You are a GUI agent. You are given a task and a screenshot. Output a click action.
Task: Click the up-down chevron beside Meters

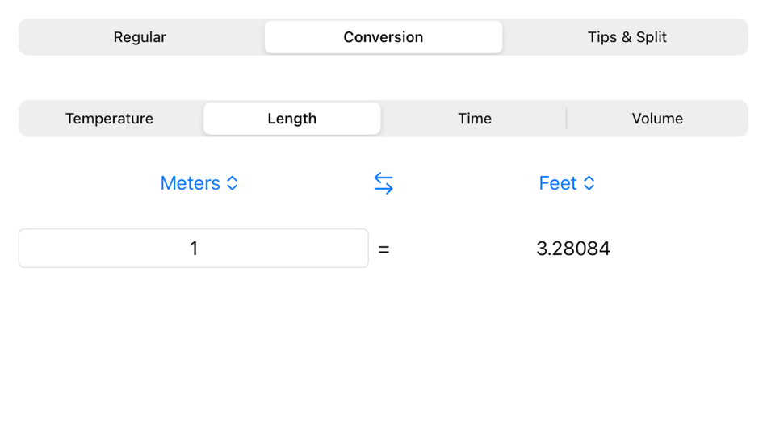coord(233,183)
